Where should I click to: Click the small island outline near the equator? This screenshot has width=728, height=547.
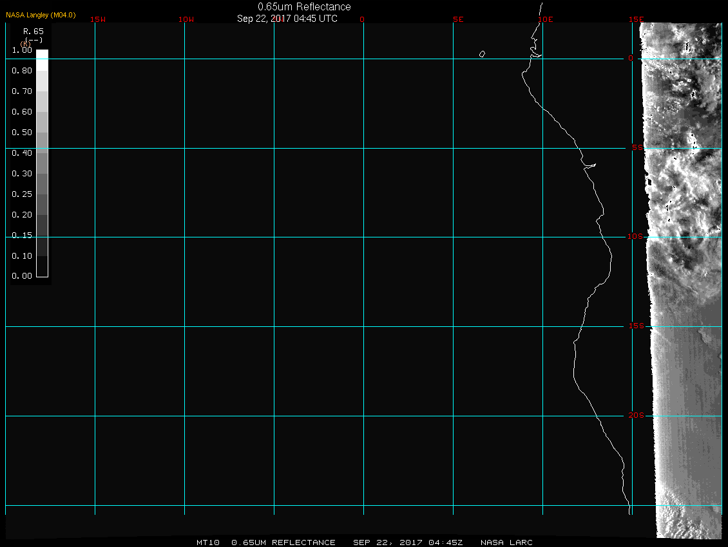(483, 54)
